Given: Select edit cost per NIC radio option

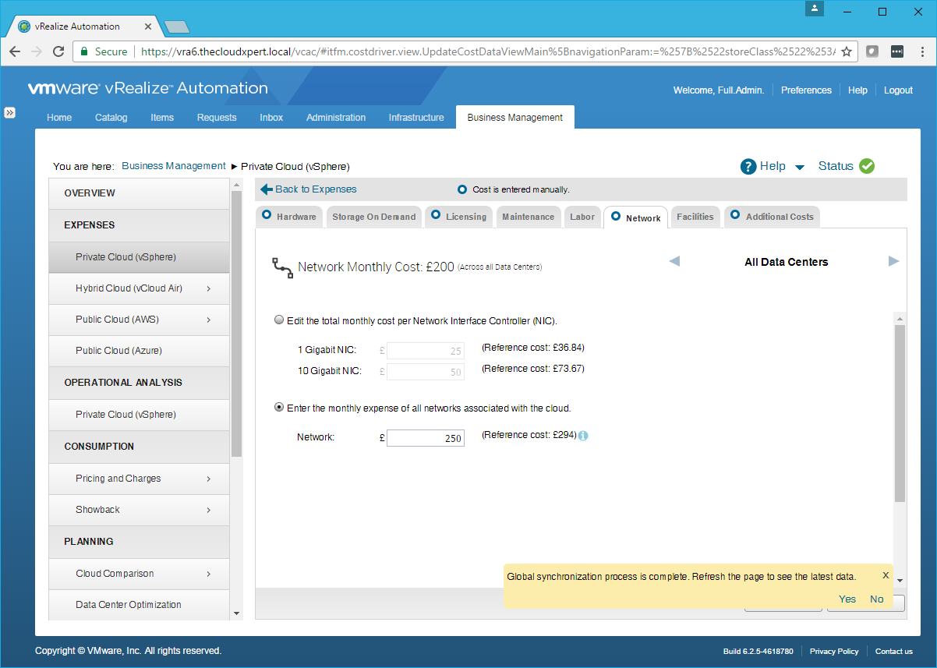Looking at the screenshot, I should (279, 320).
